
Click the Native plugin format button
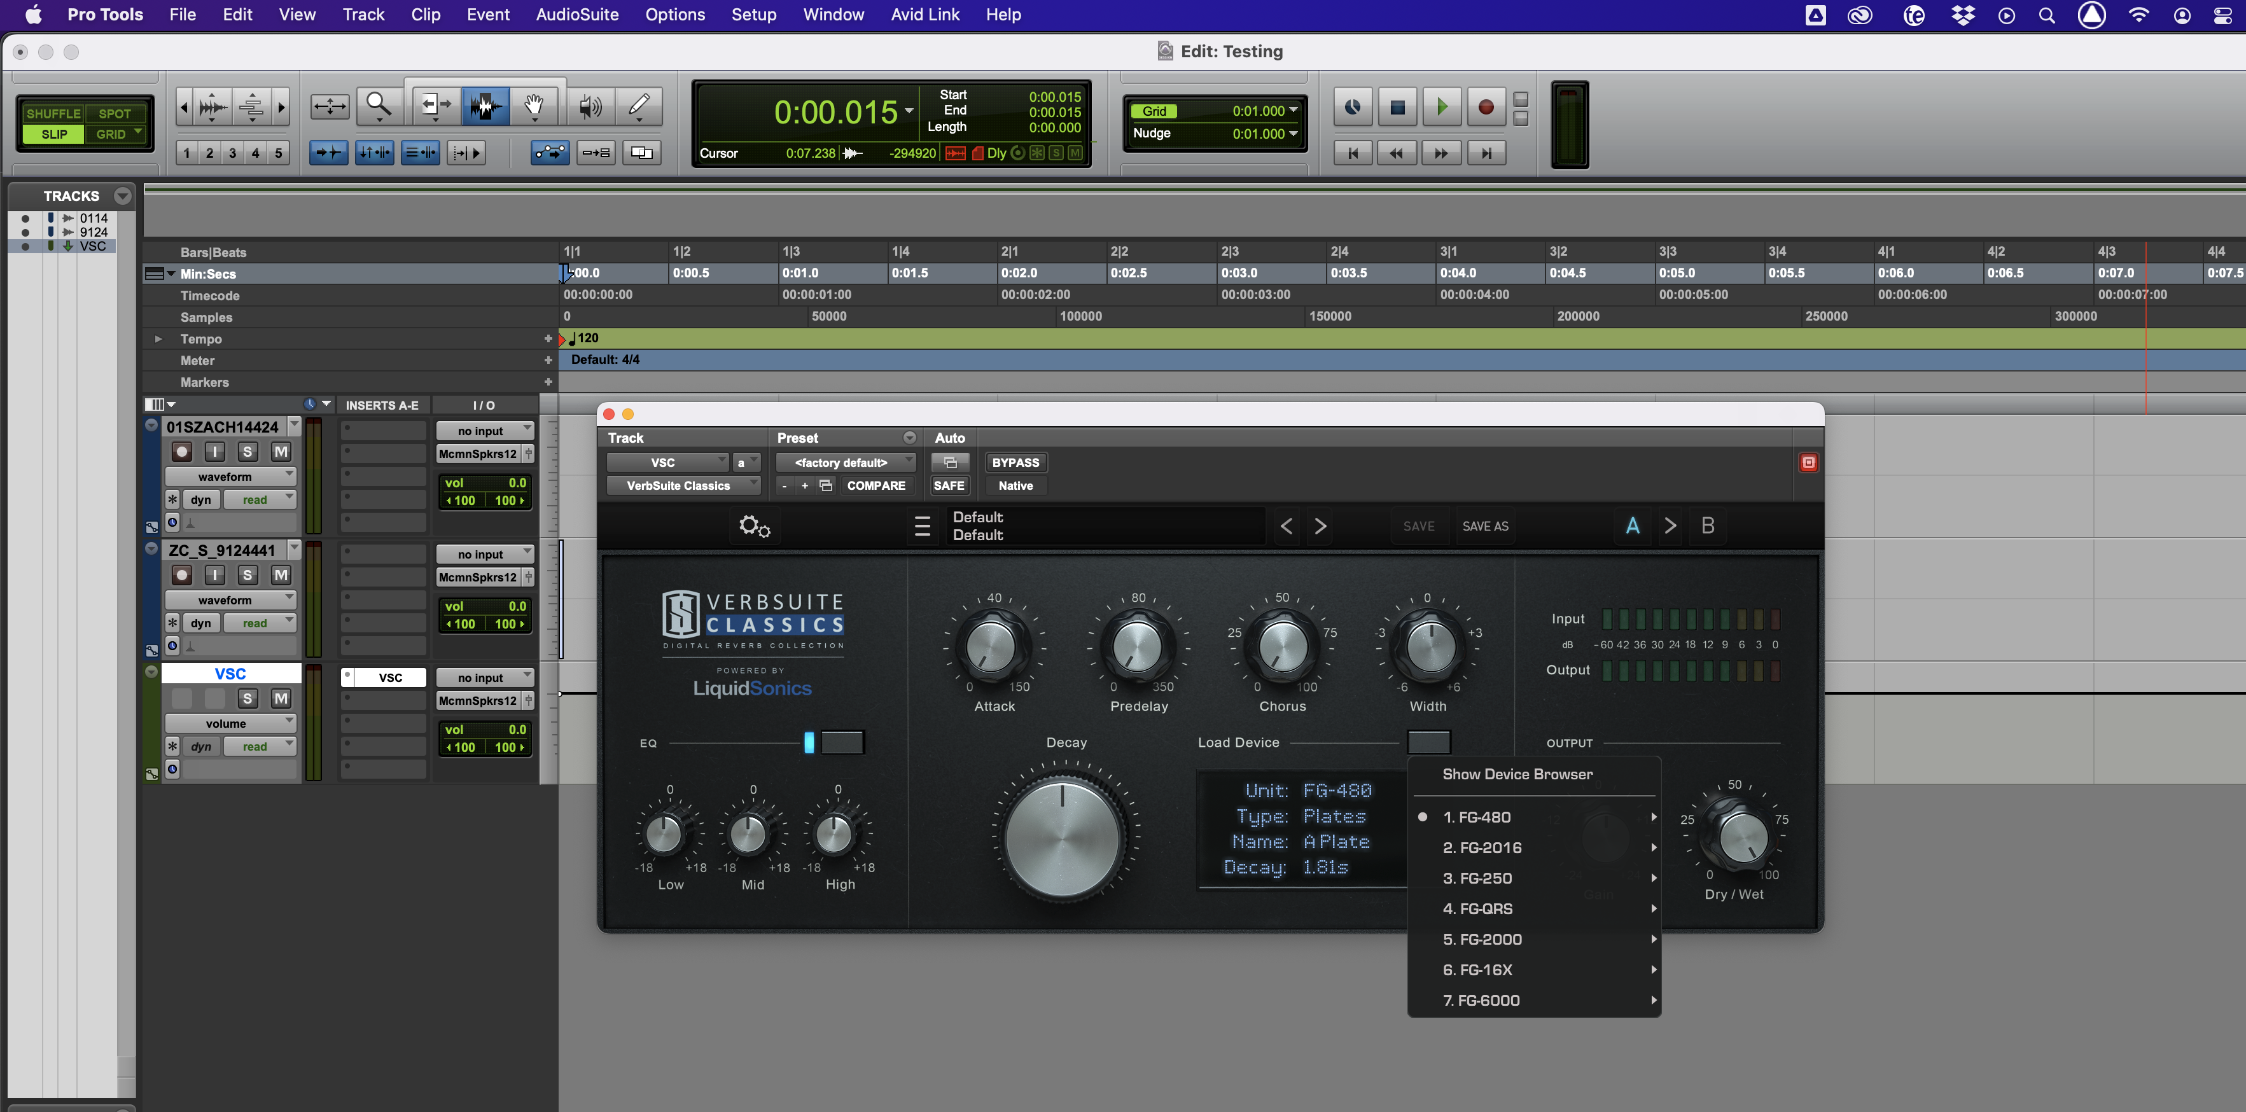click(1015, 485)
